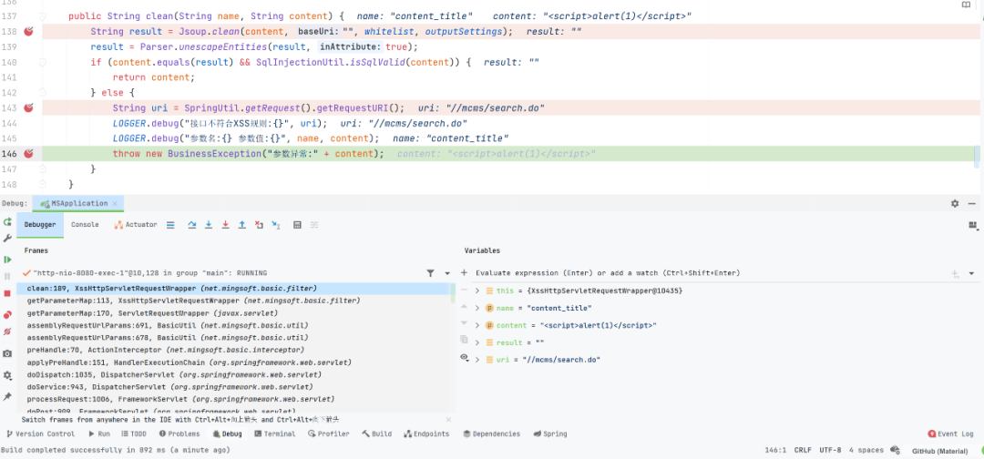Click the frames filter funnel icon
This screenshot has height=459, width=984.
430,273
